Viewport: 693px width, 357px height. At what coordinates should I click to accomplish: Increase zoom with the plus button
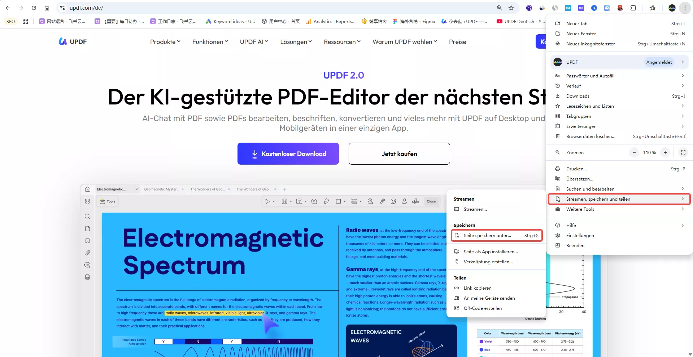click(665, 152)
